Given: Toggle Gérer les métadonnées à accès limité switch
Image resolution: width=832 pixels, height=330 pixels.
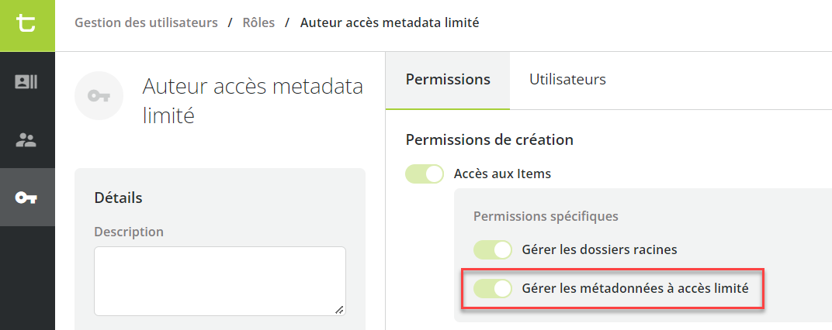Looking at the screenshot, I should (492, 289).
